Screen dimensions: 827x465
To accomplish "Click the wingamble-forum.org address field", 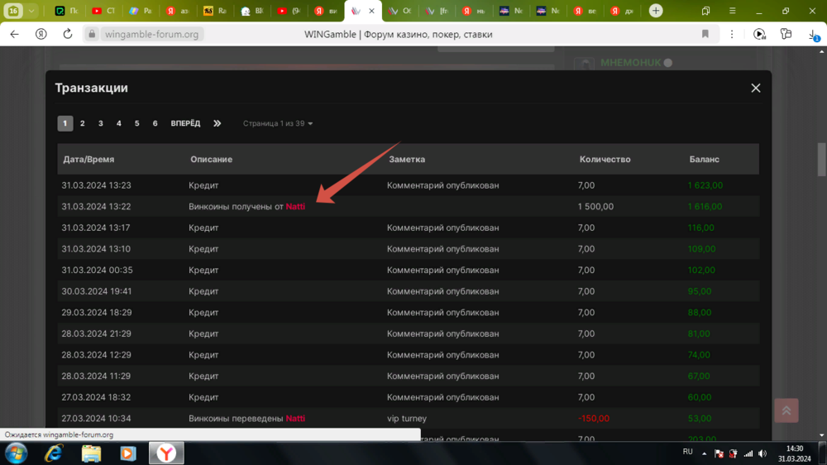I will 153,34.
